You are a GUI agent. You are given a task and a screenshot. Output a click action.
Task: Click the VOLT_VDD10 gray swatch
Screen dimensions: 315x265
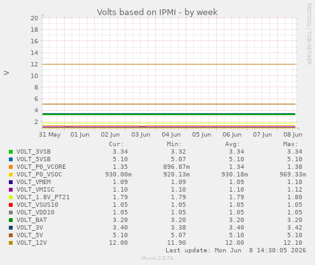click(11, 213)
